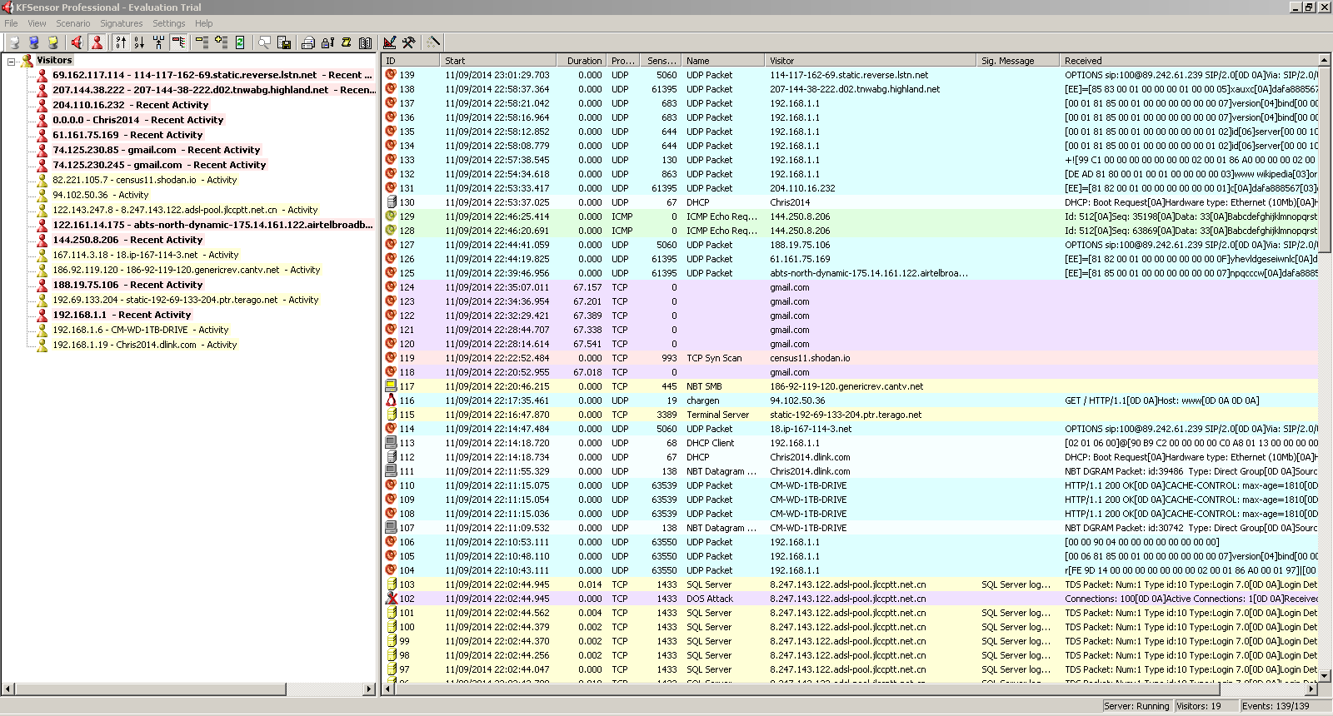Select visitor 74.125.230.85 - gmail.com in tree
Screen dimensions: 1333x716
156,150
